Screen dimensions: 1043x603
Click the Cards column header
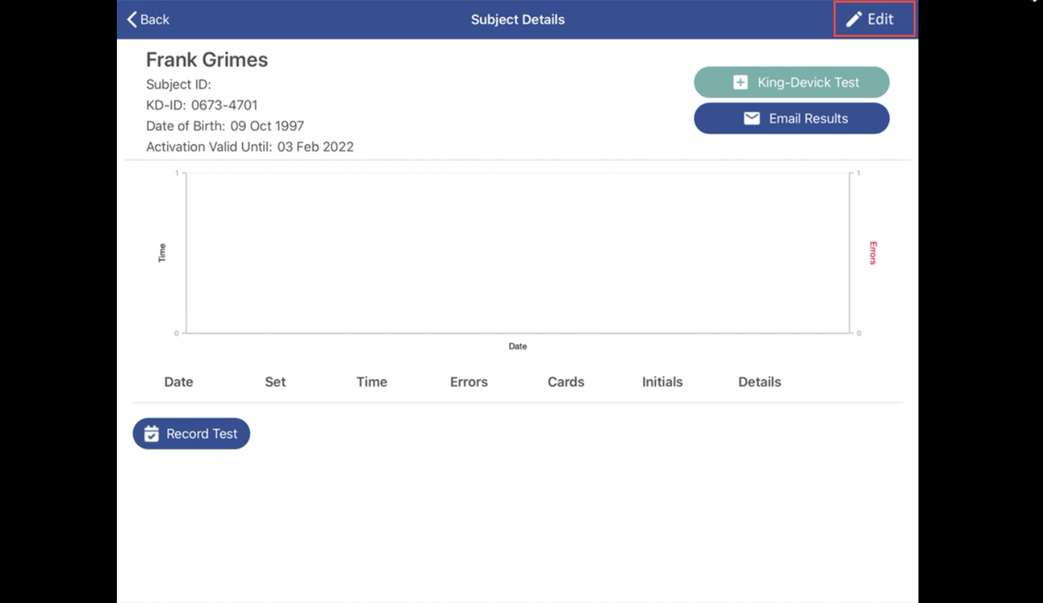point(566,382)
